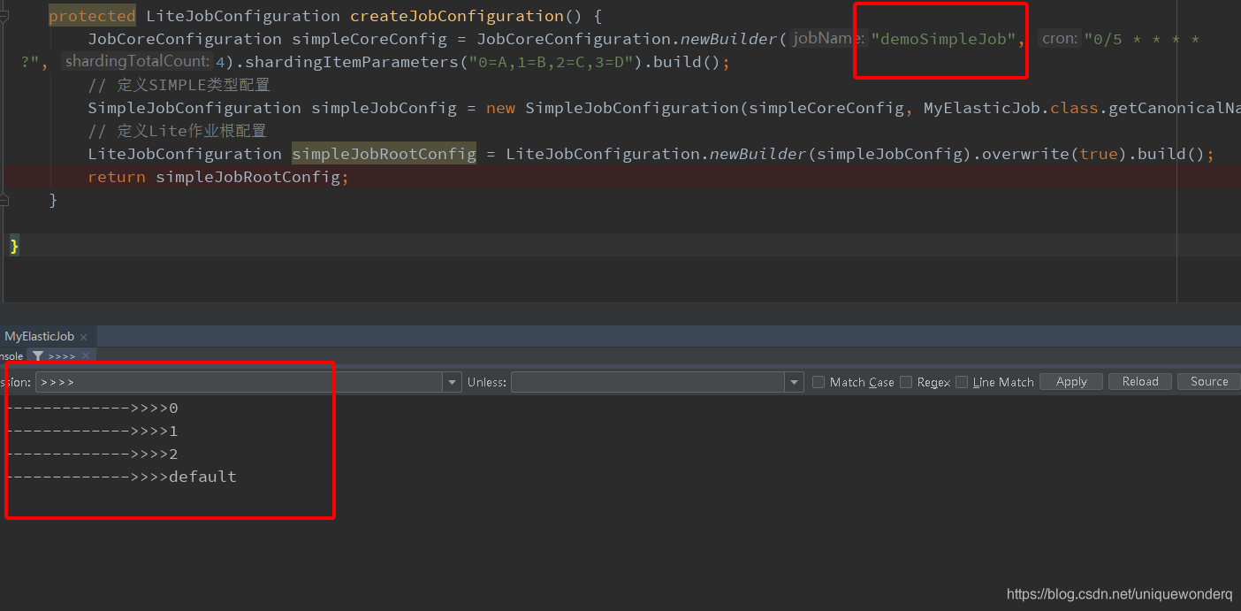Click the console output line ending in >>>>1

point(92,432)
